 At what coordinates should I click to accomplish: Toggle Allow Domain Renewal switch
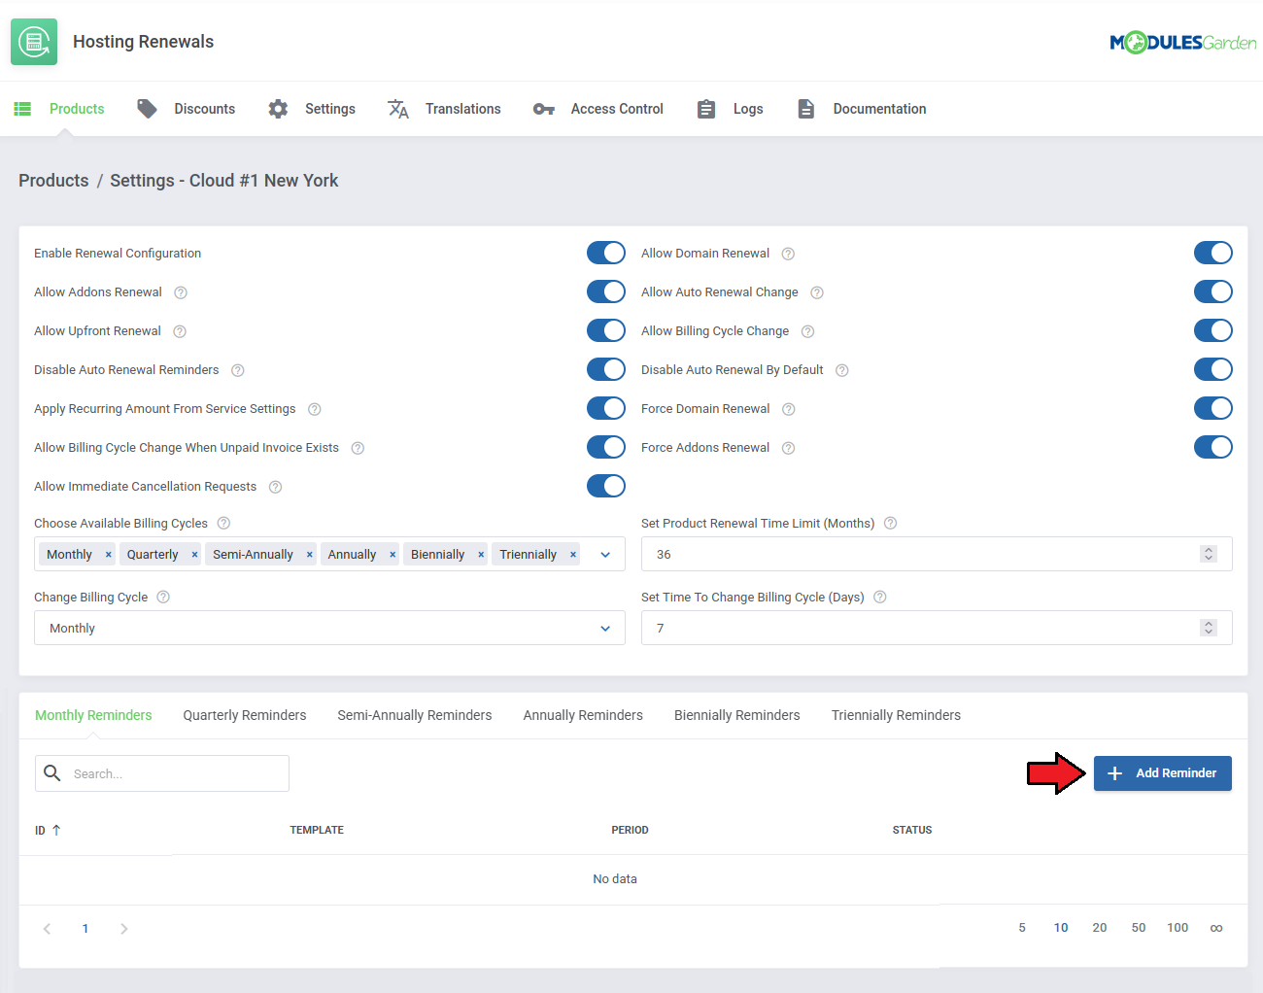(x=1213, y=253)
